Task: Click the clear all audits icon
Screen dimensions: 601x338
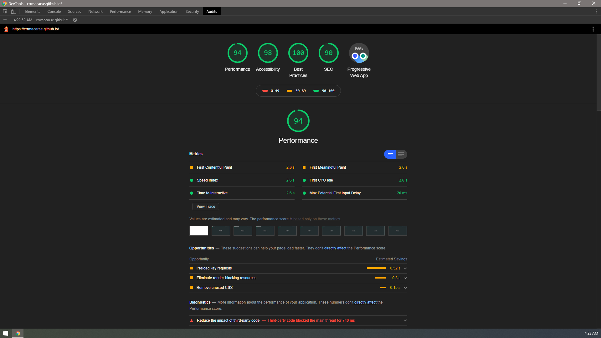Action: [75, 20]
